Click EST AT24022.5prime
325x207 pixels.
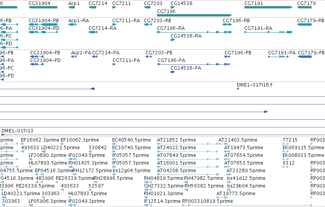[x=176, y=148]
